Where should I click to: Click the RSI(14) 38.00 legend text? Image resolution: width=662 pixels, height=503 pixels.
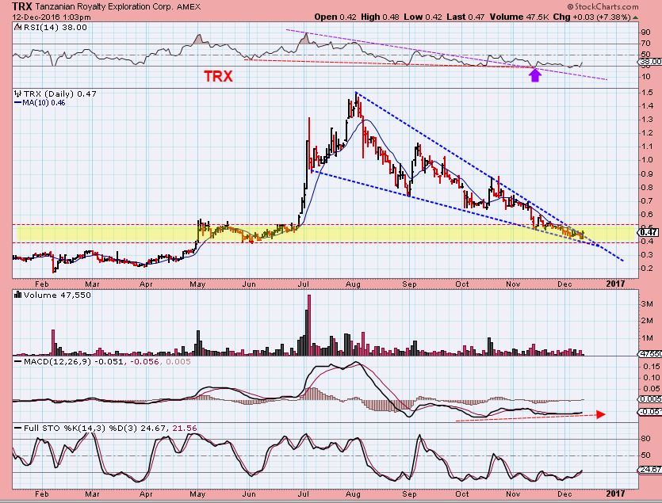[x=55, y=28]
